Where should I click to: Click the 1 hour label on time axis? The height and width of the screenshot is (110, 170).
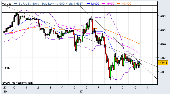tap(26, 88)
